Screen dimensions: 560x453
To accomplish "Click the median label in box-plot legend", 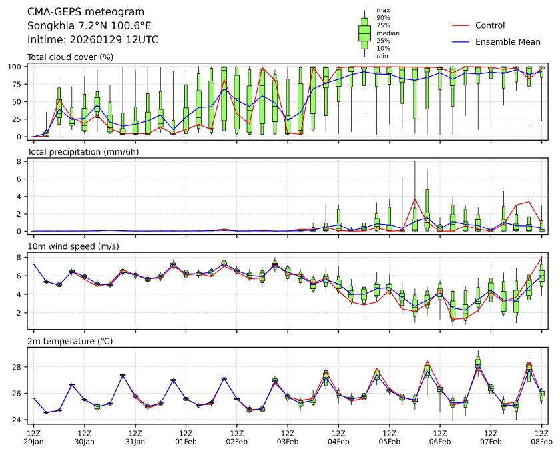I will [x=388, y=33].
